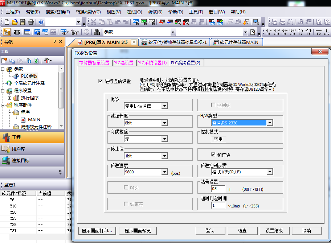Click the 站号设置 input field
Screen dimensions: 331x243
point(218,189)
